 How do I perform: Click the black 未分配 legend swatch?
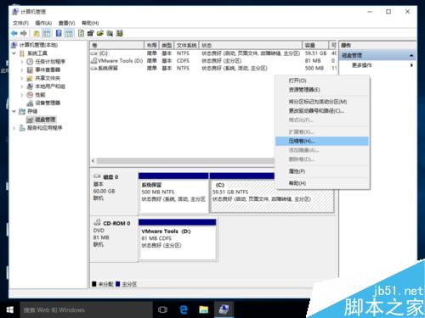(x=94, y=284)
